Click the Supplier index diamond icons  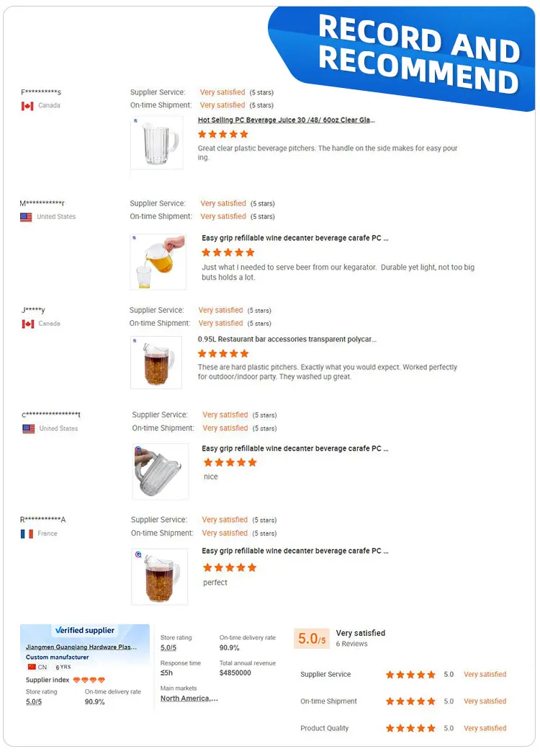pyautogui.click(x=89, y=680)
